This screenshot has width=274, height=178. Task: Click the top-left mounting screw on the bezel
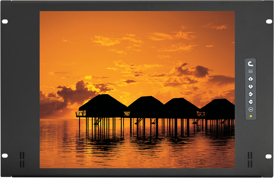pos(5,22)
